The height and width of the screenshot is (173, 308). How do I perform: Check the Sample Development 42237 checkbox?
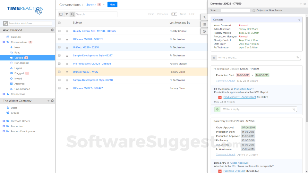(59, 55)
